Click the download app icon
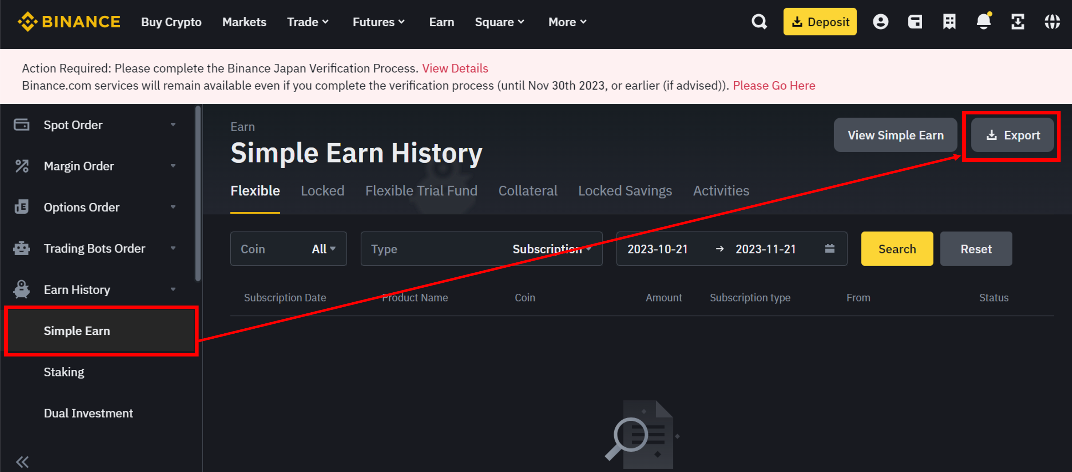This screenshot has height=472, width=1072. [x=1018, y=22]
